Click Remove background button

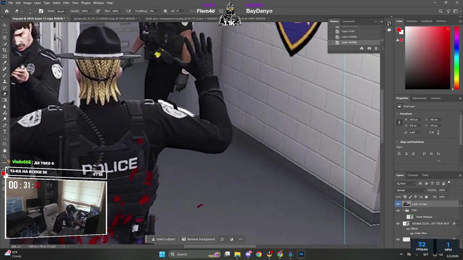(198, 239)
